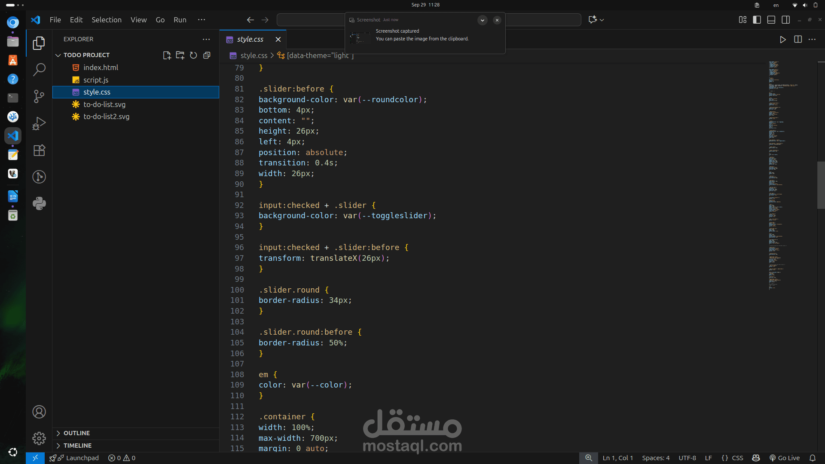Toggle the bottom panel layout button
The image size is (825, 464).
[771, 20]
